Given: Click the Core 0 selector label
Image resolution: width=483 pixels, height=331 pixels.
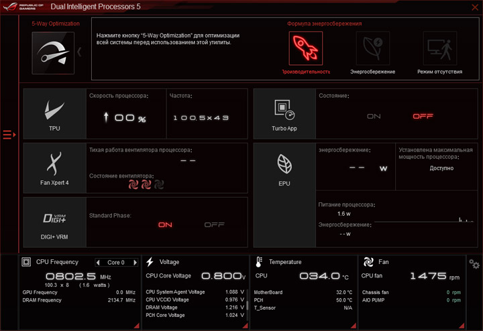Looking at the screenshot, I should pos(116,263).
